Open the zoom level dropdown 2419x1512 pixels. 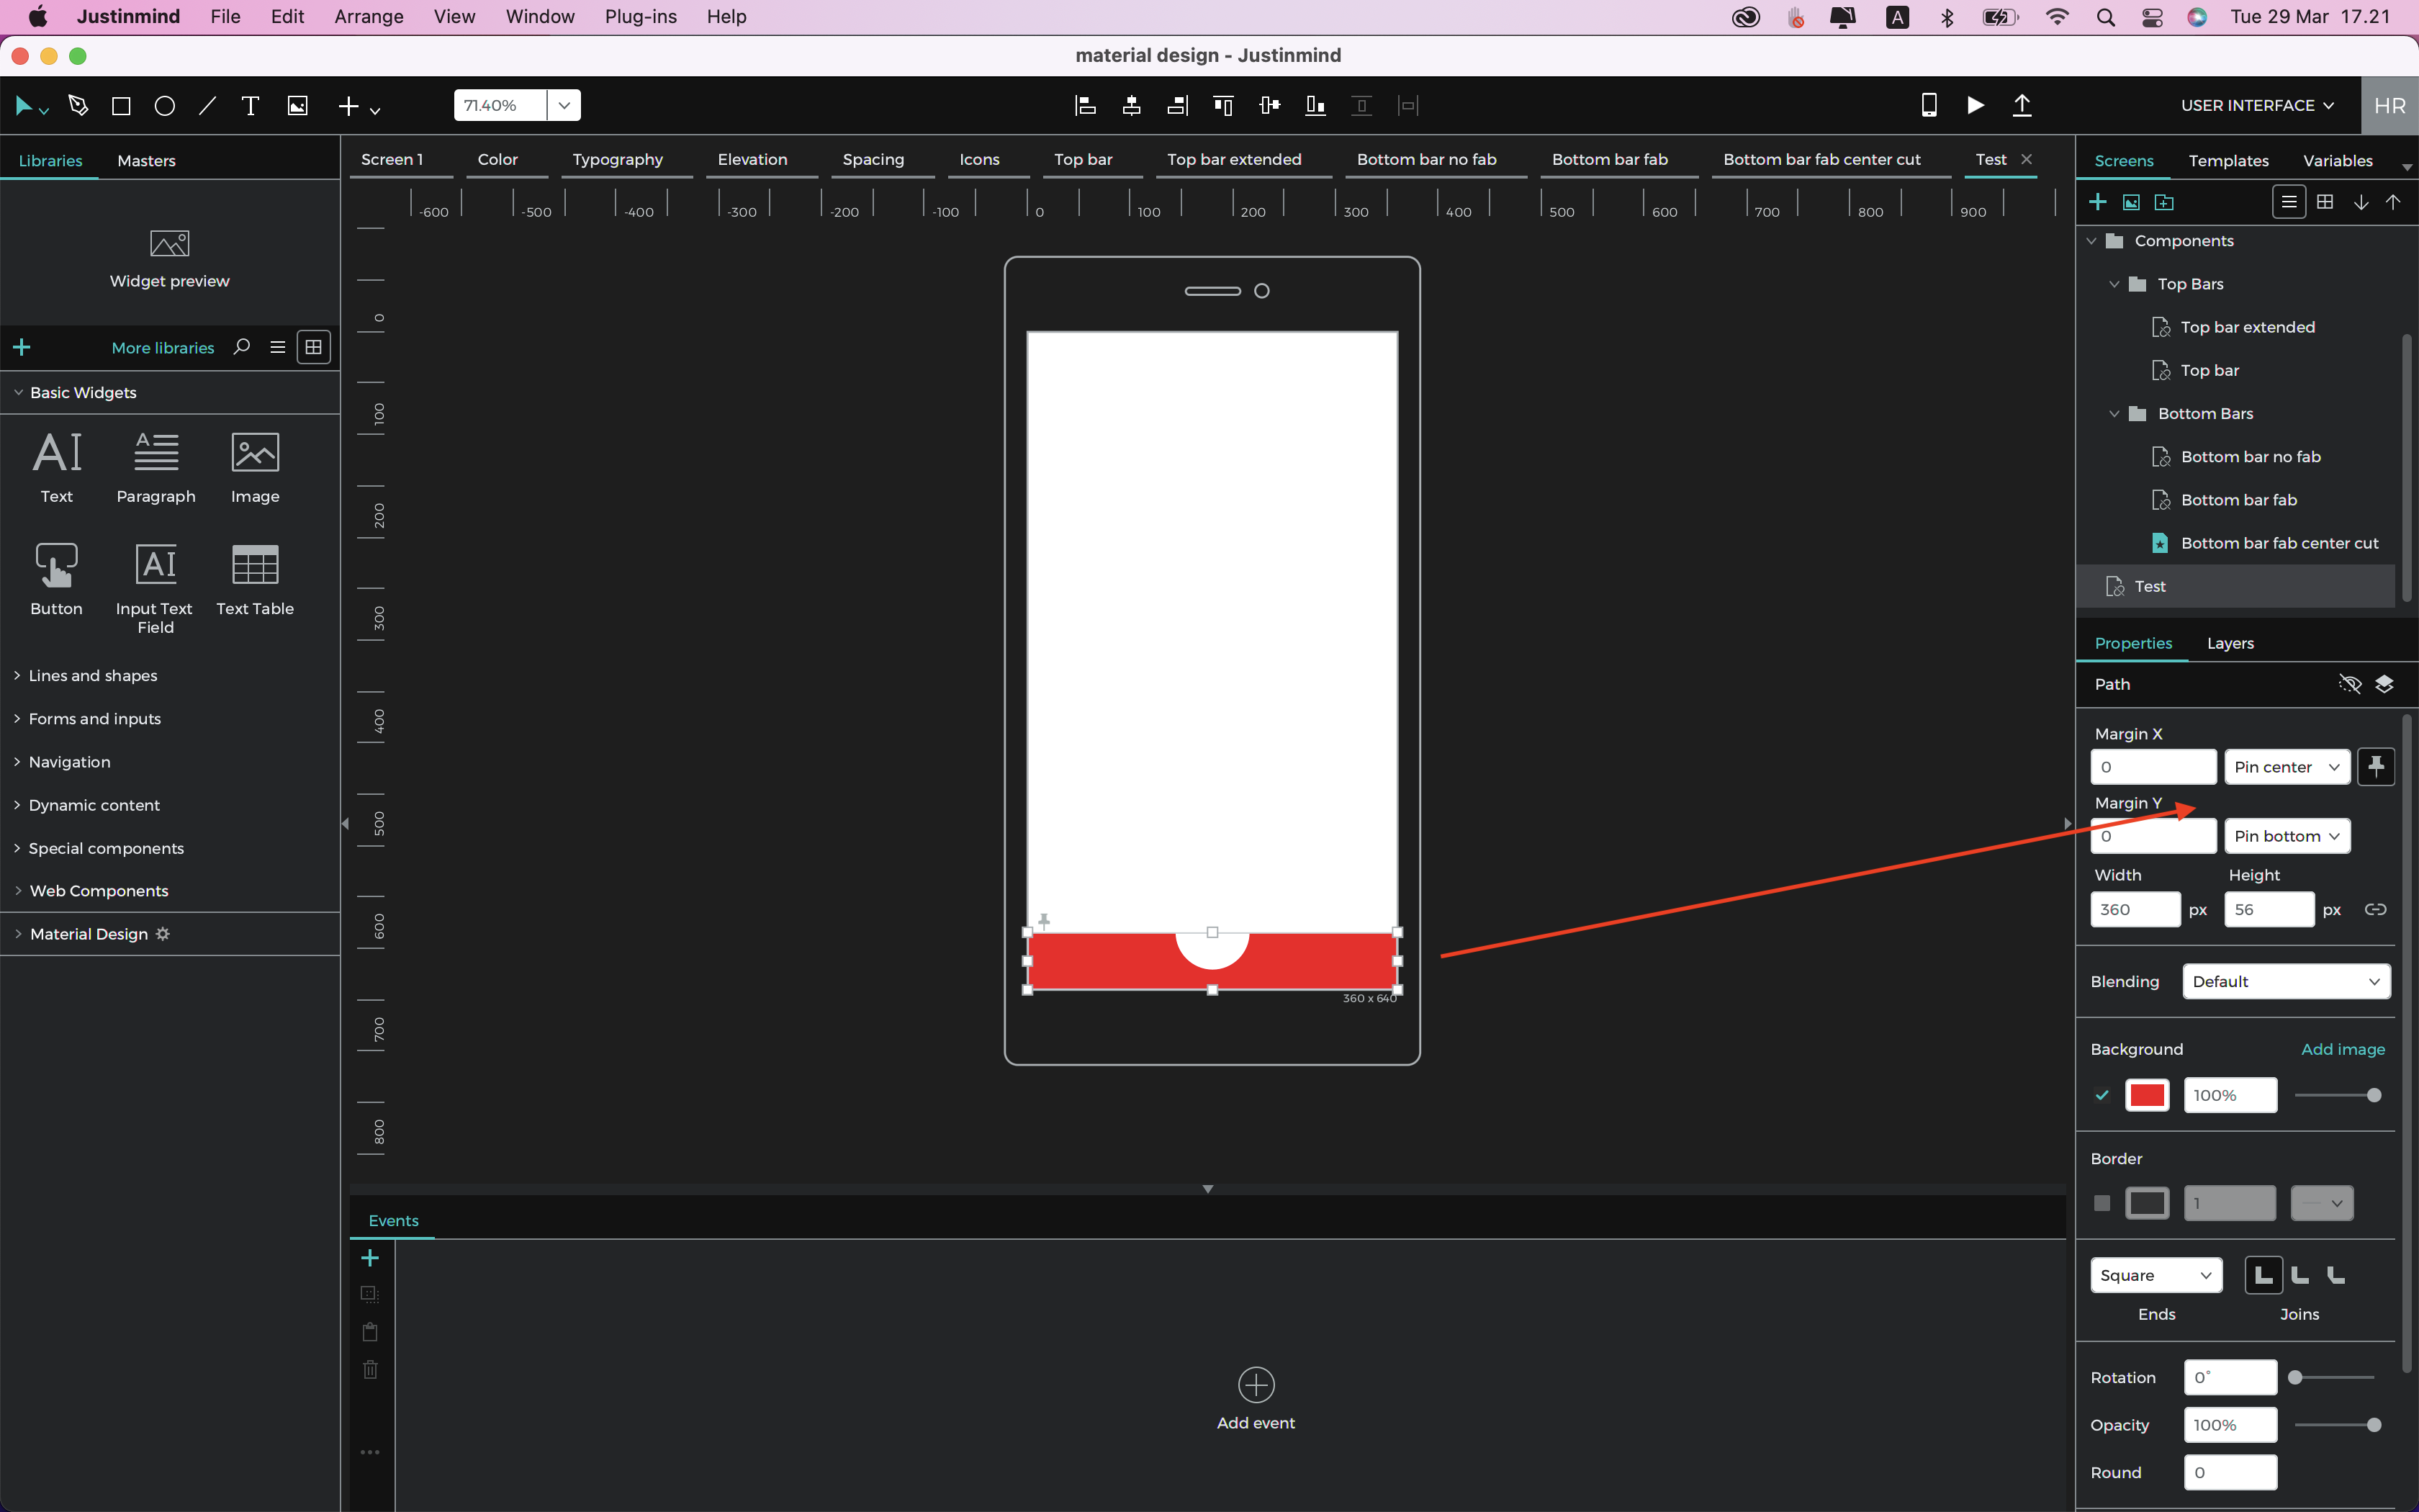point(564,105)
